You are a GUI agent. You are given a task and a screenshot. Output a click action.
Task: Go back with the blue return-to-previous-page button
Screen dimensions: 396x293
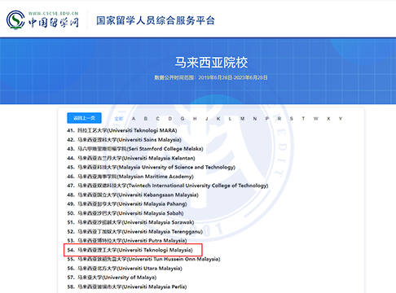coord(84,118)
